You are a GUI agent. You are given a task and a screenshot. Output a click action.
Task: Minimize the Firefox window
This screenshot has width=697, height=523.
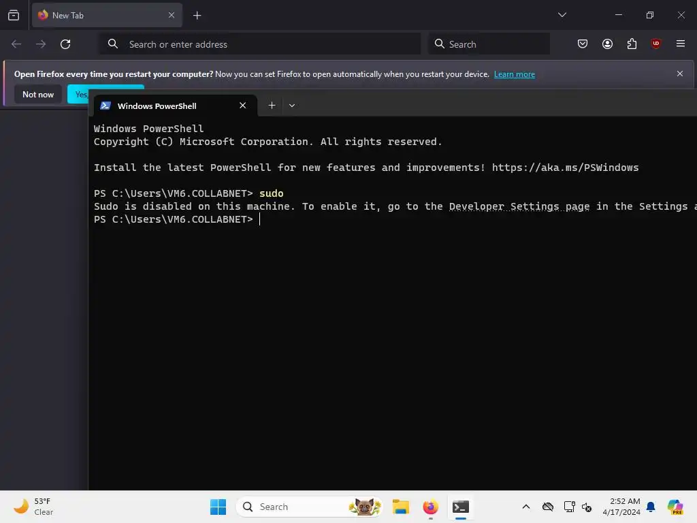click(618, 15)
